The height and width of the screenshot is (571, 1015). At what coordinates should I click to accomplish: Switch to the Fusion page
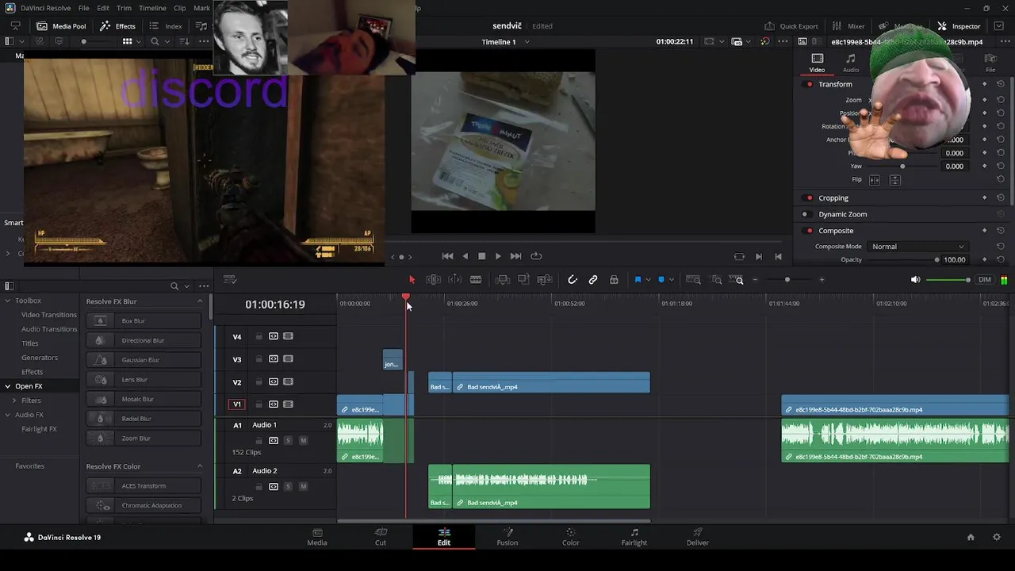[x=507, y=537]
